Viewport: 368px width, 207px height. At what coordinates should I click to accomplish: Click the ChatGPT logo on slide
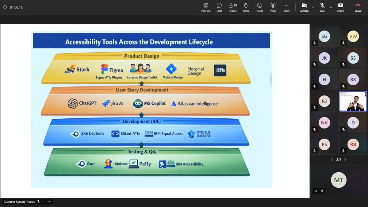pyautogui.click(x=82, y=103)
